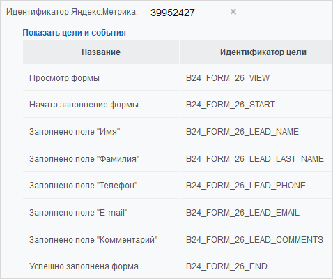The image size is (333, 279).
Task: Select the goal ID B24_FORM_26_LEAD_LAST_NAME
Action: point(255,159)
